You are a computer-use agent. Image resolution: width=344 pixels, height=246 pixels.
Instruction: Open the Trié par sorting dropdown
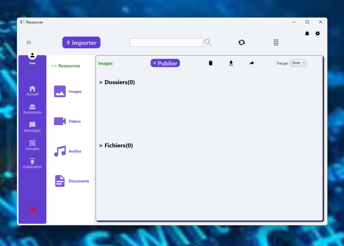coord(298,63)
